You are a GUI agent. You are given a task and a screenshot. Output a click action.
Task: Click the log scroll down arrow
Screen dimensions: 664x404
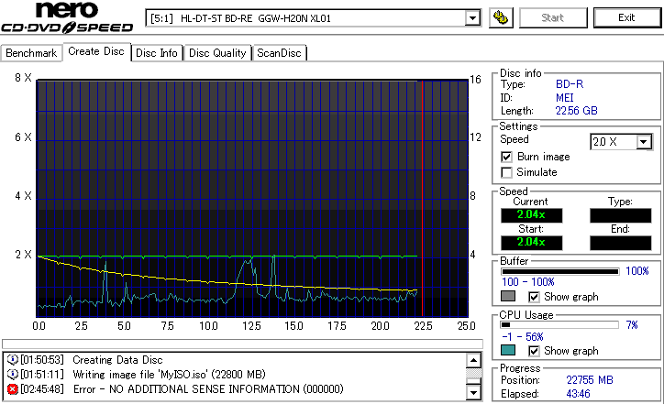pyautogui.click(x=473, y=393)
